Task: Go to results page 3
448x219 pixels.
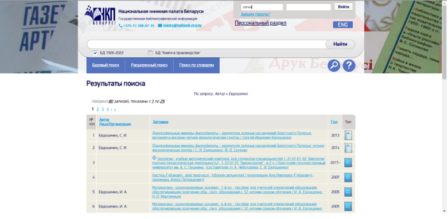Action: [103, 109]
